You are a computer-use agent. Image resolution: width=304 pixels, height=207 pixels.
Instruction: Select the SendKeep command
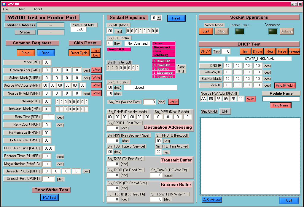pos(164,55)
